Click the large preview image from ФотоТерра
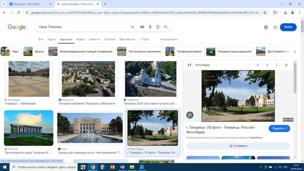 [x=238, y=96]
